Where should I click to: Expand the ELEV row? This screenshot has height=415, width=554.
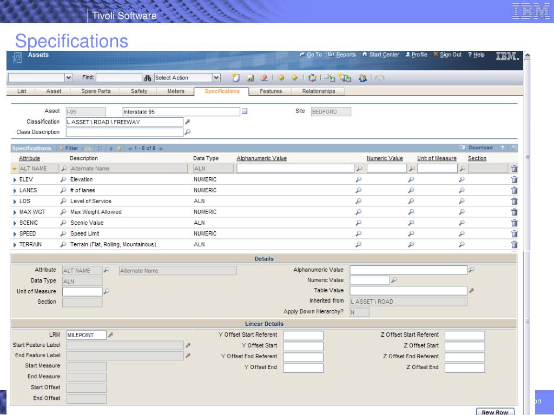click(15, 180)
